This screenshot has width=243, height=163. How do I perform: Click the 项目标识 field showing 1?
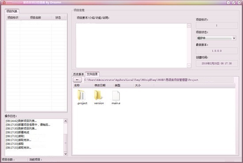click(x=216, y=26)
